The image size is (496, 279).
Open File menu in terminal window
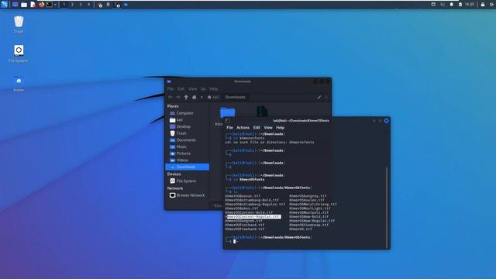pyautogui.click(x=229, y=127)
